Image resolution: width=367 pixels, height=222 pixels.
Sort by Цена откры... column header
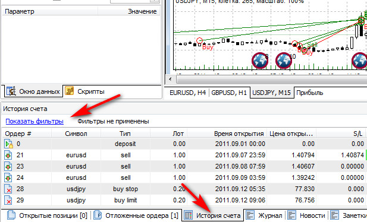click(x=291, y=134)
